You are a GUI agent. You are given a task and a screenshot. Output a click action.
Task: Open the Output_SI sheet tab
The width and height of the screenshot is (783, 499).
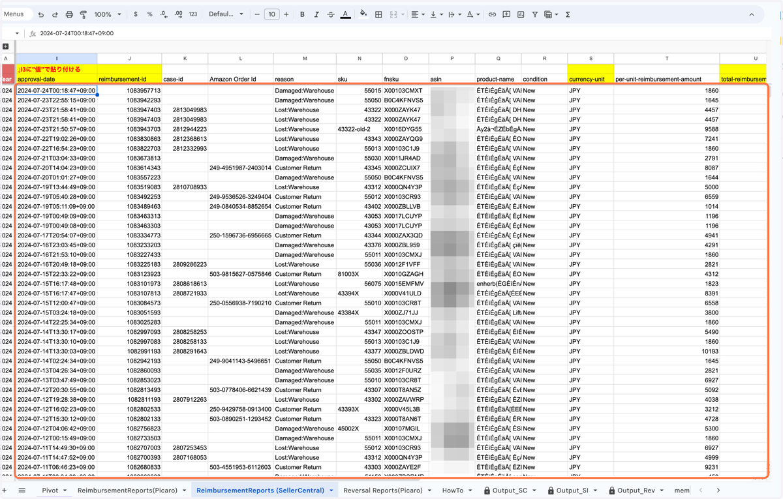tap(572, 490)
